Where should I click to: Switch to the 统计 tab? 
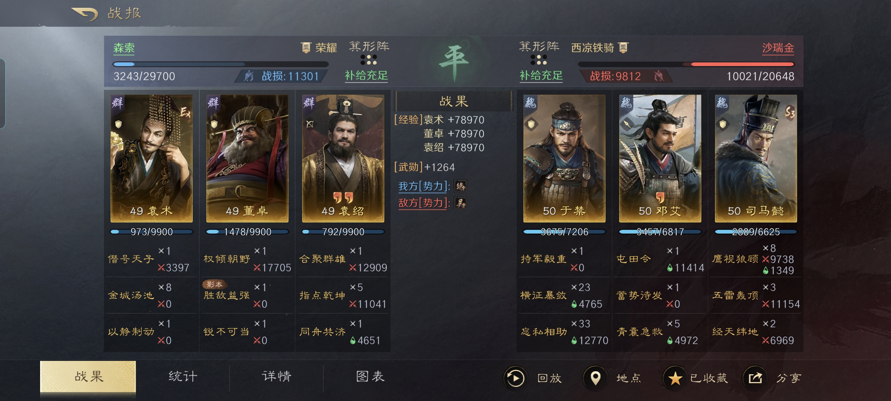[183, 376]
